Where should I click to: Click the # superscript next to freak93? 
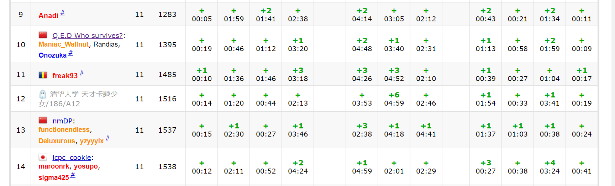[x=82, y=73]
